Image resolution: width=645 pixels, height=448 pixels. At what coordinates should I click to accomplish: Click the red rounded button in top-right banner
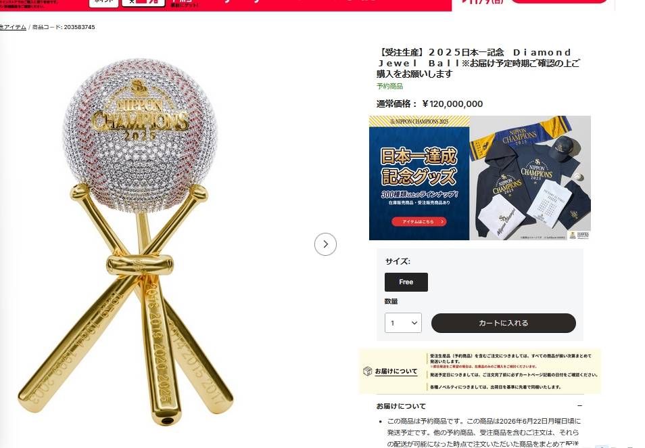tap(559, 1)
